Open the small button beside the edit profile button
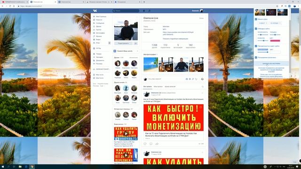The height and width of the screenshot is (169, 301). [135, 43]
